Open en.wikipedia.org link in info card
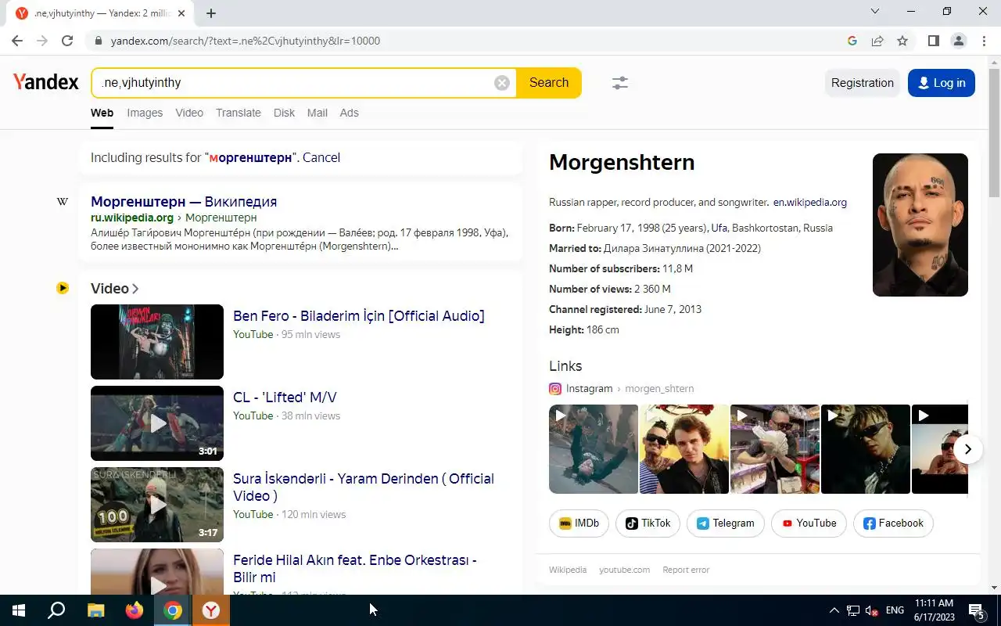 click(810, 202)
